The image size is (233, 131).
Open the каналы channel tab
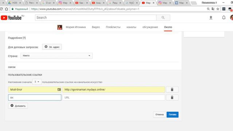131,27
